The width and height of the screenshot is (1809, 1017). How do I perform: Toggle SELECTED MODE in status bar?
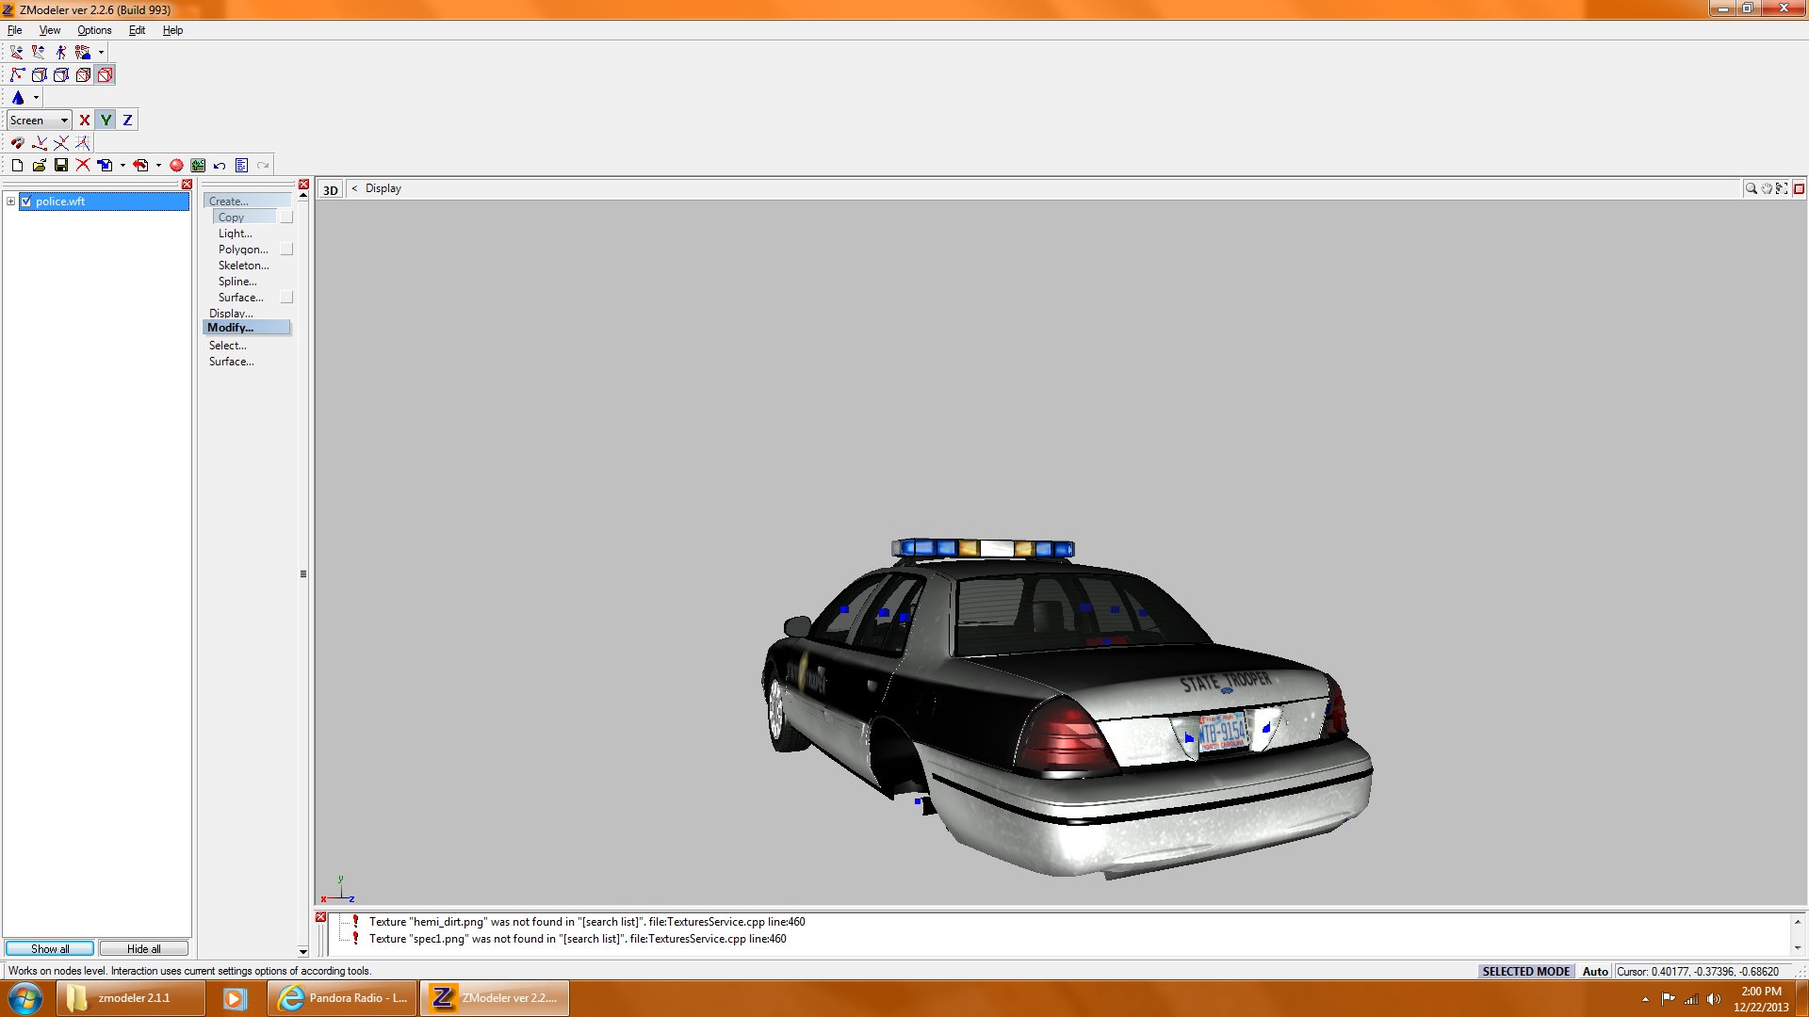[1525, 971]
